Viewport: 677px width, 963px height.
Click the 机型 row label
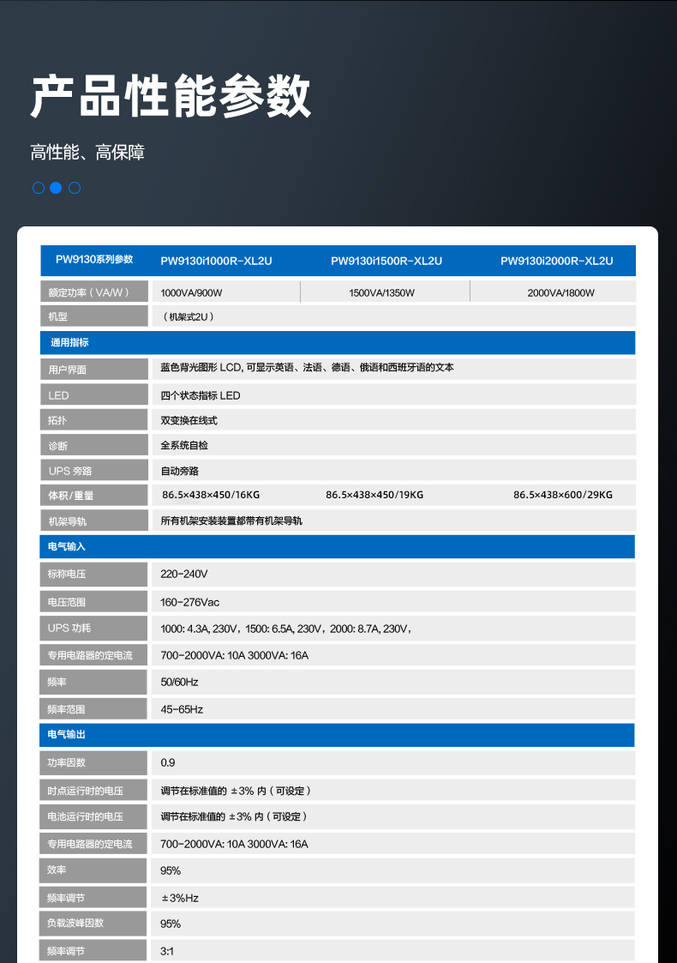(x=94, y=316)
